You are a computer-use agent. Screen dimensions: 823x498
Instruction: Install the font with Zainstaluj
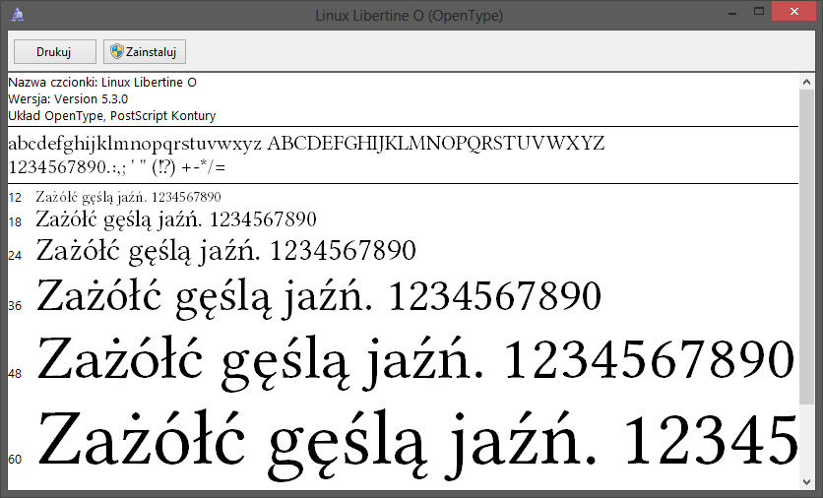(x=145, y=51)
